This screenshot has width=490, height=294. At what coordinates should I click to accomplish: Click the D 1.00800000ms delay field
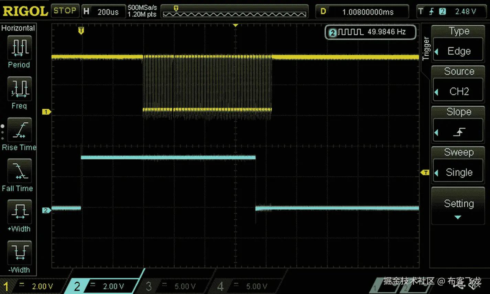pos(362,11)
